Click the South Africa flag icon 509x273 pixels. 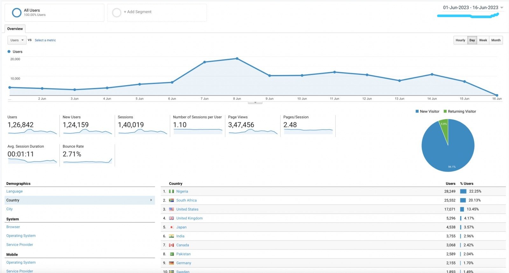(171, 200)
